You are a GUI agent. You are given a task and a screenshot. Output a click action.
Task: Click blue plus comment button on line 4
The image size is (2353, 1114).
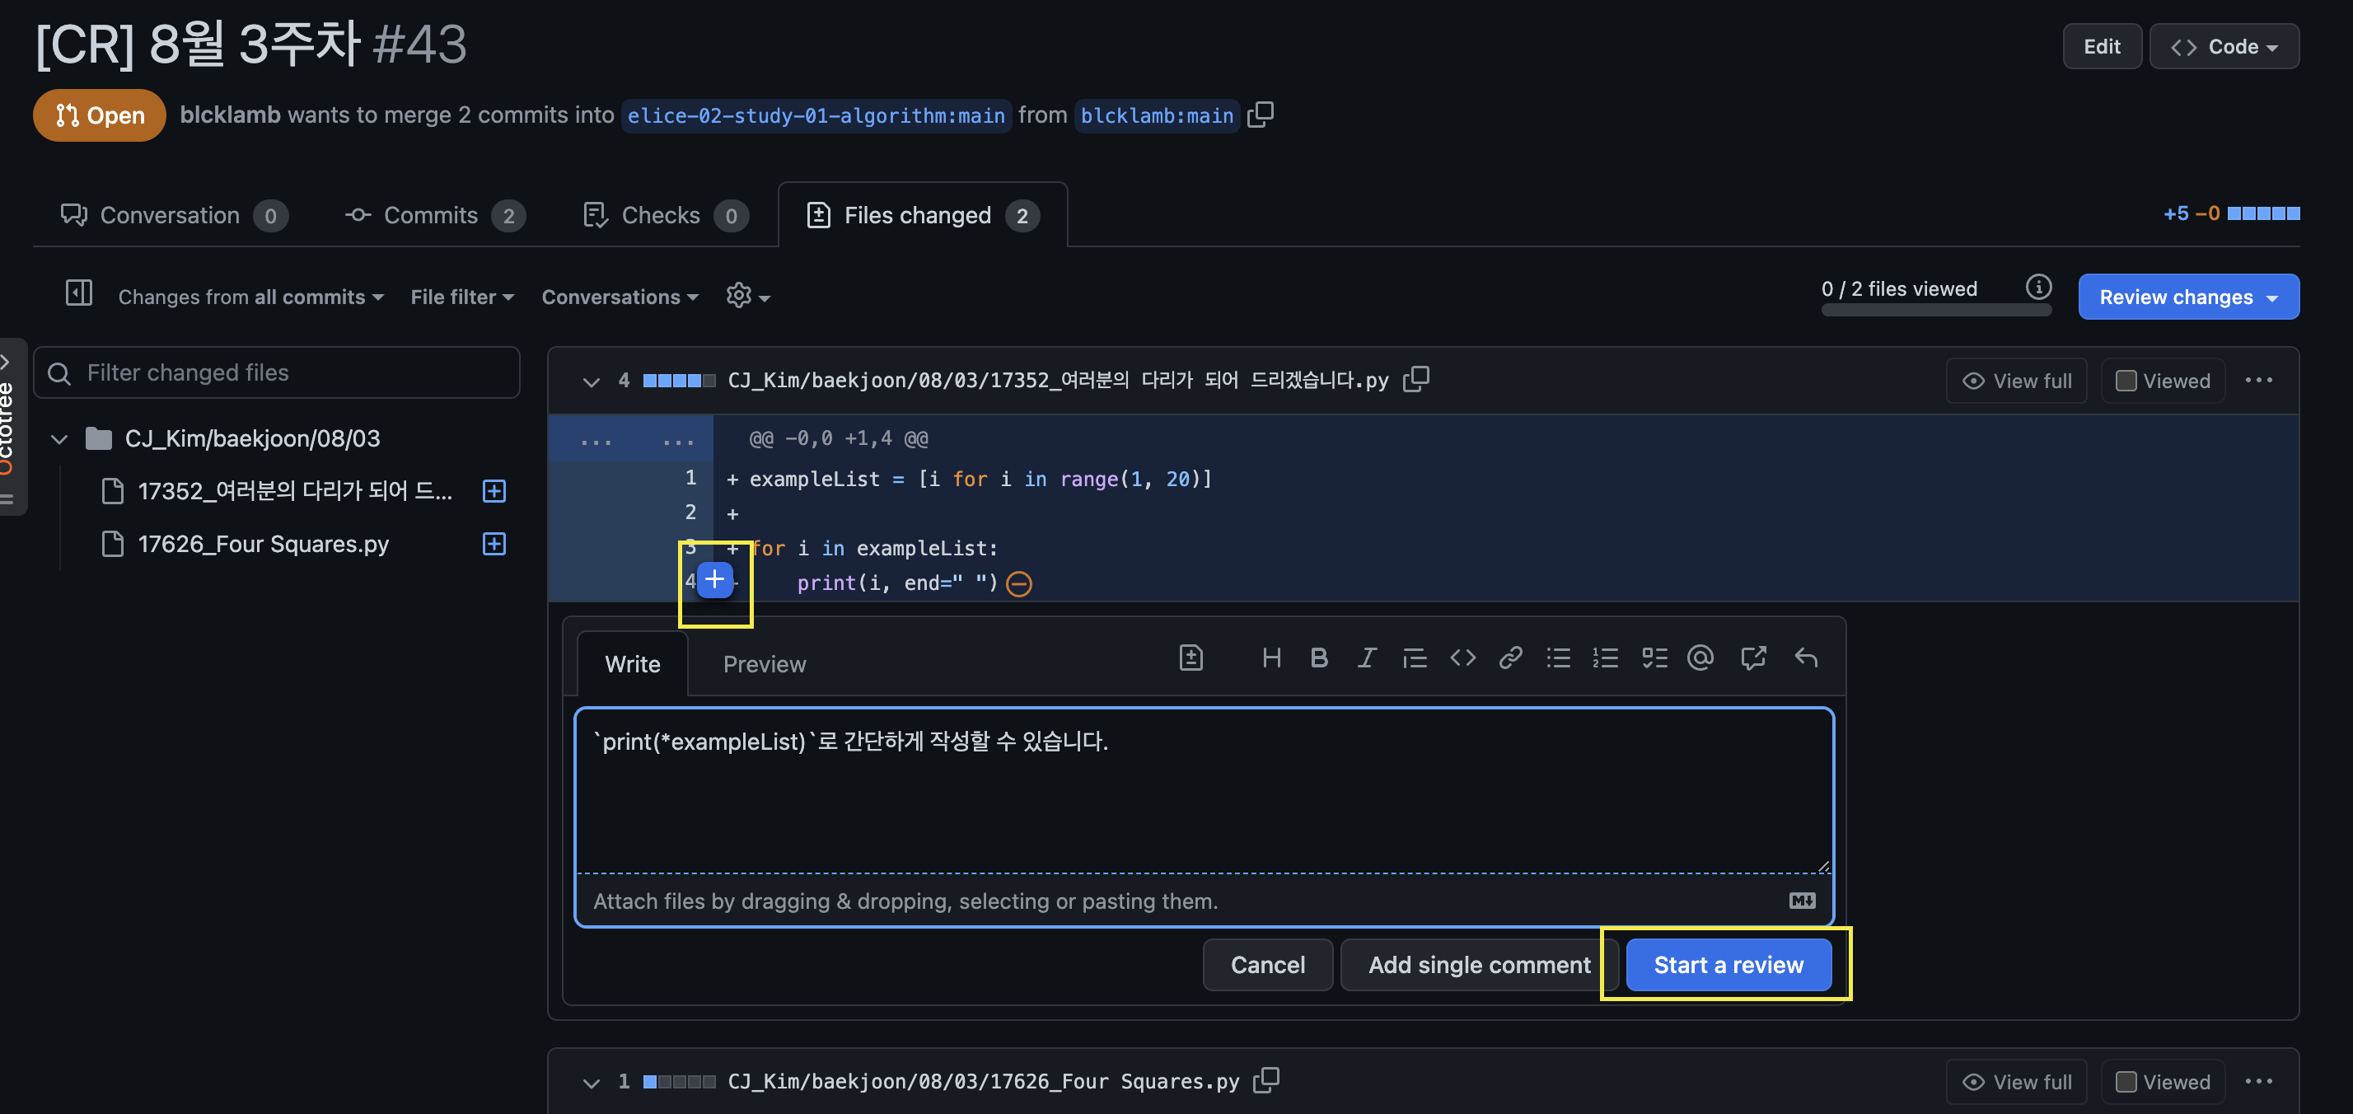coord(715,579)
